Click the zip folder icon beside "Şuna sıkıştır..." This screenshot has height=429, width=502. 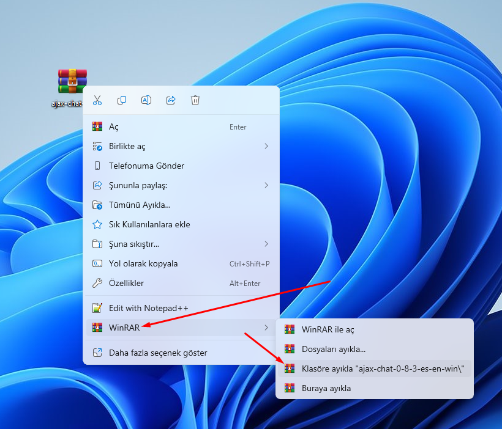(x=97, y=244)
